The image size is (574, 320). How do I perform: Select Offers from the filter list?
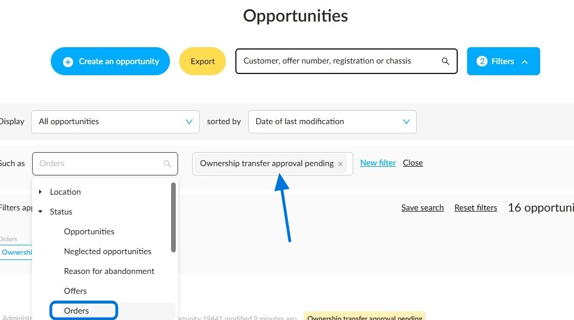pos(75,291)
